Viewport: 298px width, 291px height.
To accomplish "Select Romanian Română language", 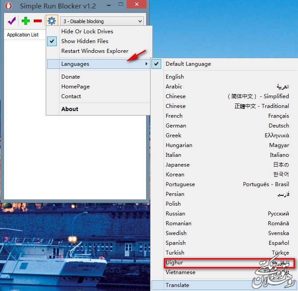I will tap(224, 223).
